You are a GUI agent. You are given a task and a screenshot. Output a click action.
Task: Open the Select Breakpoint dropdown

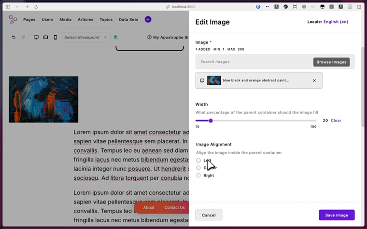85,37
